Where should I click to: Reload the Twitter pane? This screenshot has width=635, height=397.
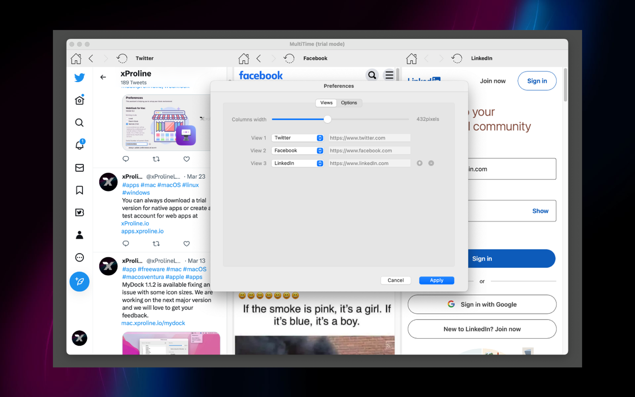pyautogui.click(x=121, y=58)
